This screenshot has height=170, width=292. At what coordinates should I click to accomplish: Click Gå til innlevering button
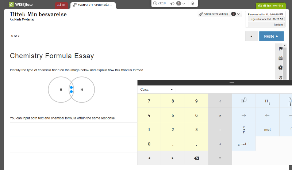pyautogui.click(x=270, y=5)
